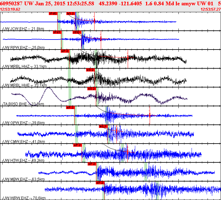
Task: Click the eP 2 flag on HTW trace
Action: pyautogui.click(x=78, y=145)
